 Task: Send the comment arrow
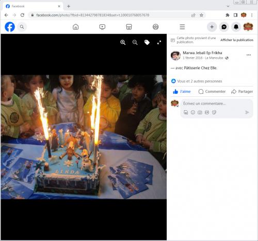[247, 112]
